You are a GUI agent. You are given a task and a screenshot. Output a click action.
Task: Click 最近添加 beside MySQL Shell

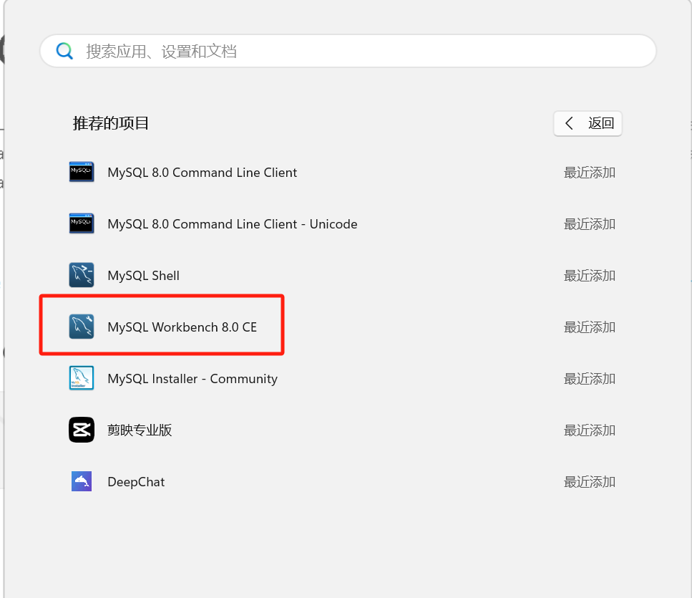click(590, 276)
